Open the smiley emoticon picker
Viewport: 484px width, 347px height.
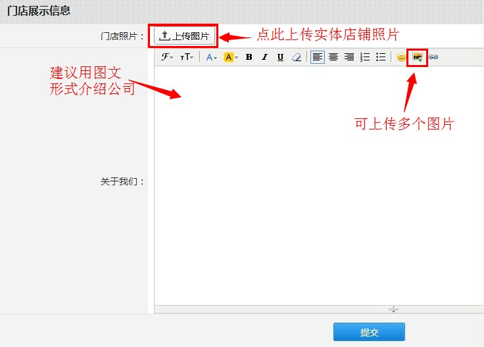click(x=401, y=57)
